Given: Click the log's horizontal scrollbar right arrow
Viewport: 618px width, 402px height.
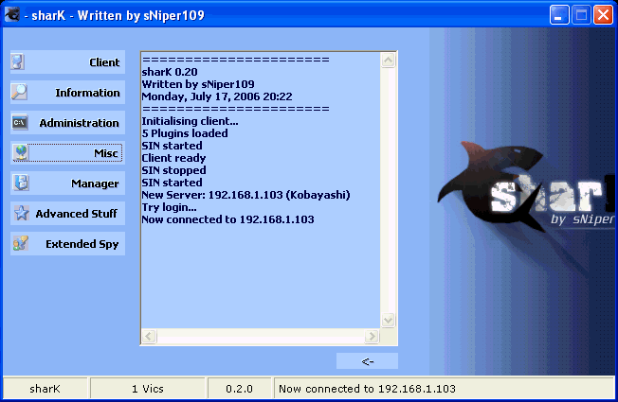Looking at the screenshot, I should pyautogui.click(x=373, y=336).
